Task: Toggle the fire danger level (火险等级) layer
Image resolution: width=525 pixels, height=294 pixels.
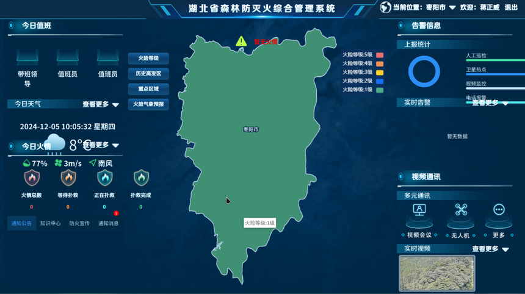Action: point(148,59)
